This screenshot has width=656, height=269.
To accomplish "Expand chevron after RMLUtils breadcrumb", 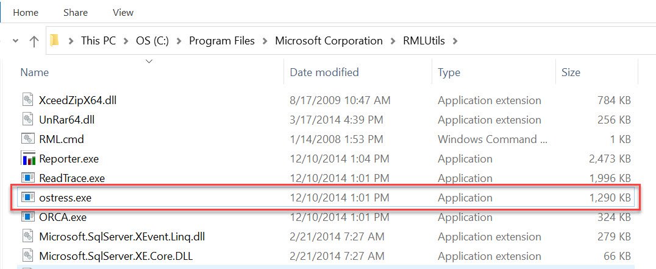I will (455, 41).
